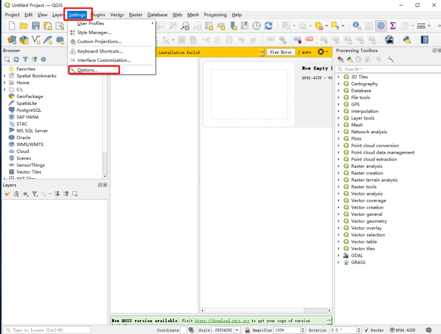Open Style Manager from Settings menu

click(112, 32)
